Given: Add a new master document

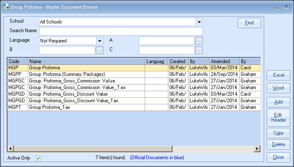Looking at the screenshot, I should pyautogui.click(x=278, y=101).
